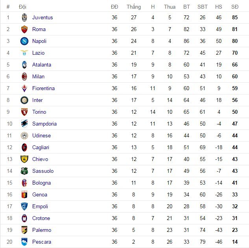Open the Udinese team link
Screen dimensions: 249x248
point(41,135)
